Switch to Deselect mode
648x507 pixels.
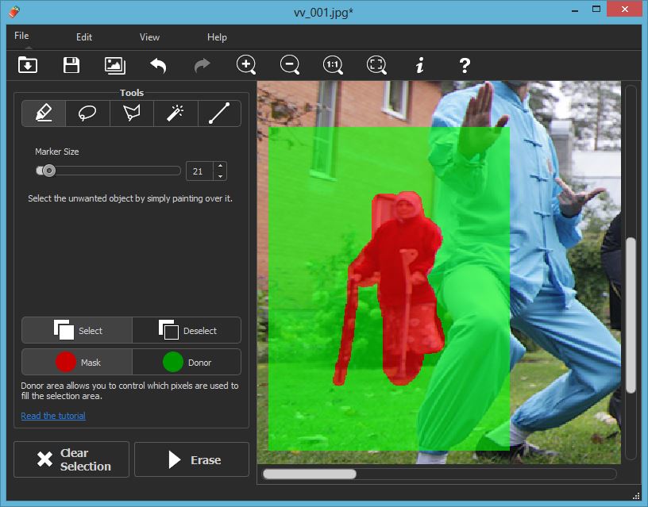pyautogui.click(x=187, y=330)
